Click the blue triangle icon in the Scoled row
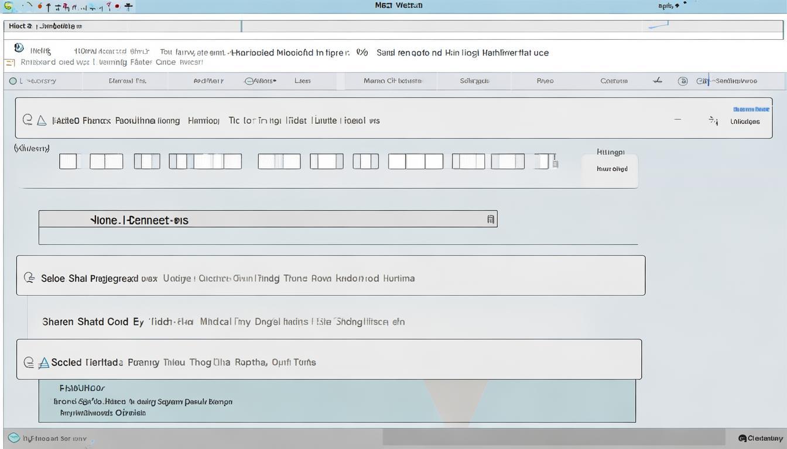 tap(43, 363)
